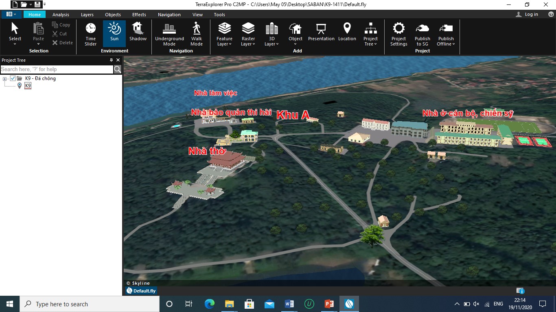The width and height of the screenshot is (556, 312).
Task: Click the Windows taskbar search box
Action: [90, 304]
